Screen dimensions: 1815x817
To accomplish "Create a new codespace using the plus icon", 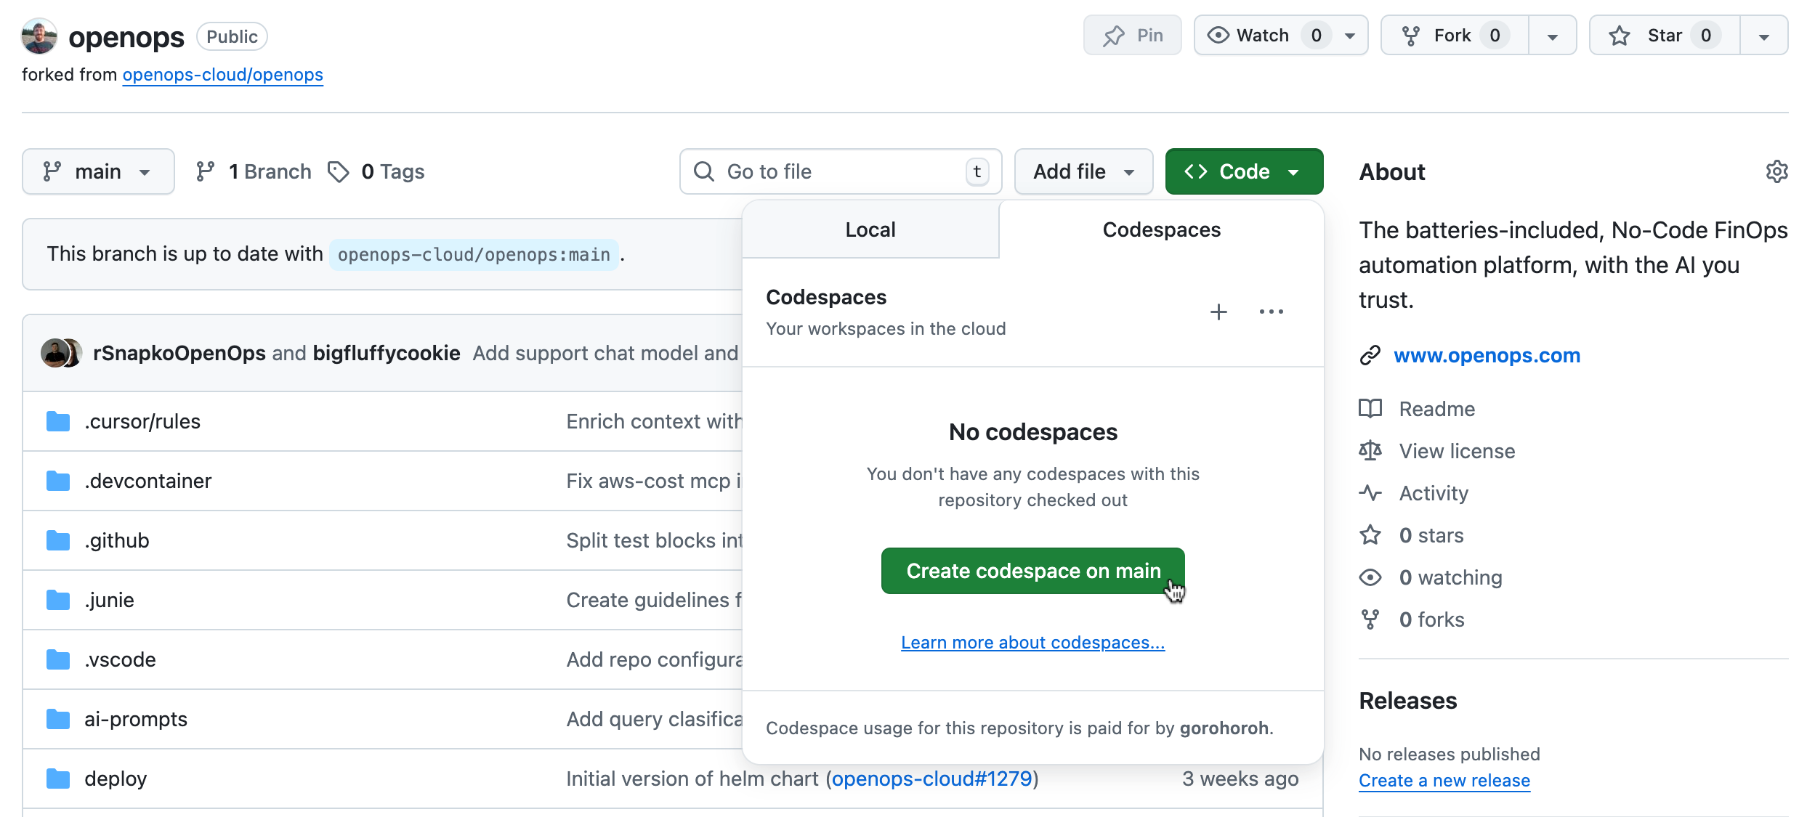I will [x=1218, y=312].
